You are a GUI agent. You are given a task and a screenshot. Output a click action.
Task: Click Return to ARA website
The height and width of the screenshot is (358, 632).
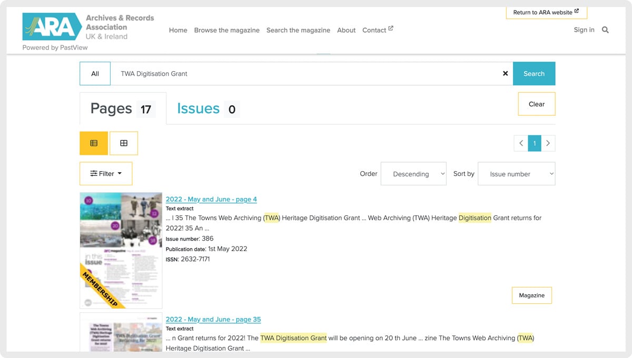pos(546,12)
